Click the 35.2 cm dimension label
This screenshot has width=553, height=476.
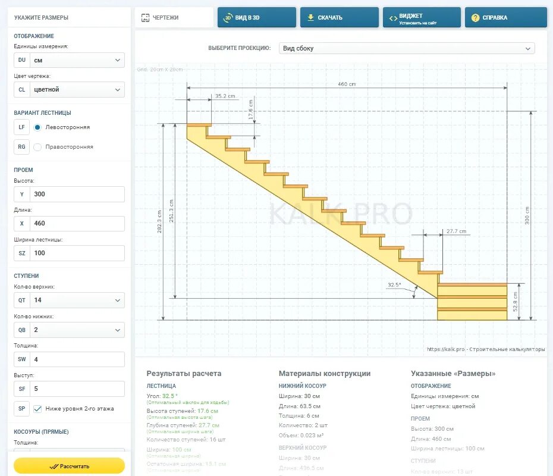pyautogui.click(x=225, y=96)
